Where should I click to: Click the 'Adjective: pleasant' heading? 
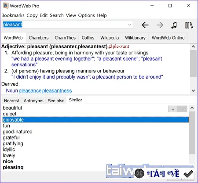coord(55,47)
